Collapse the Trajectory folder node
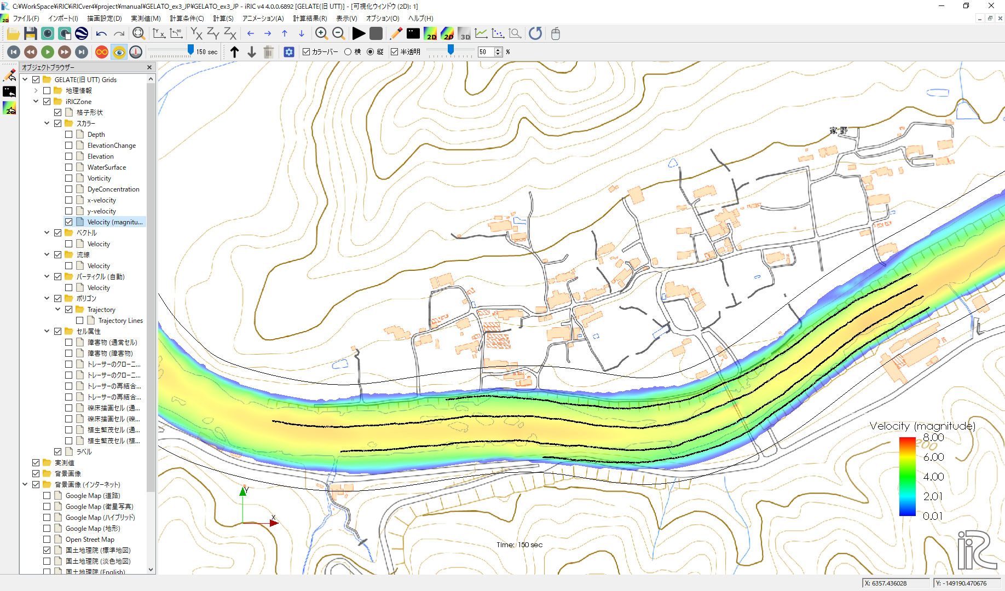Screen dimensions: 1005x591 click(58, 310)
